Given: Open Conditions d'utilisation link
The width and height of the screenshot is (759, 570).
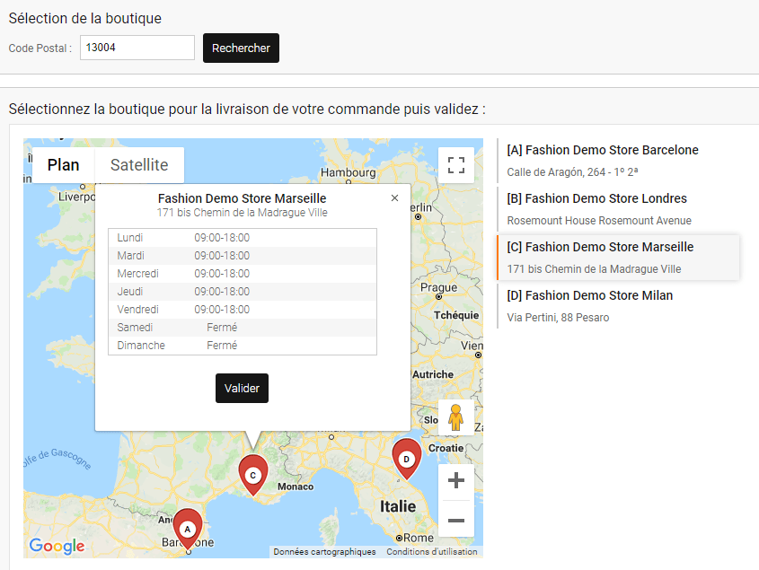Looking at the screenshot, I should click(432, 552).
